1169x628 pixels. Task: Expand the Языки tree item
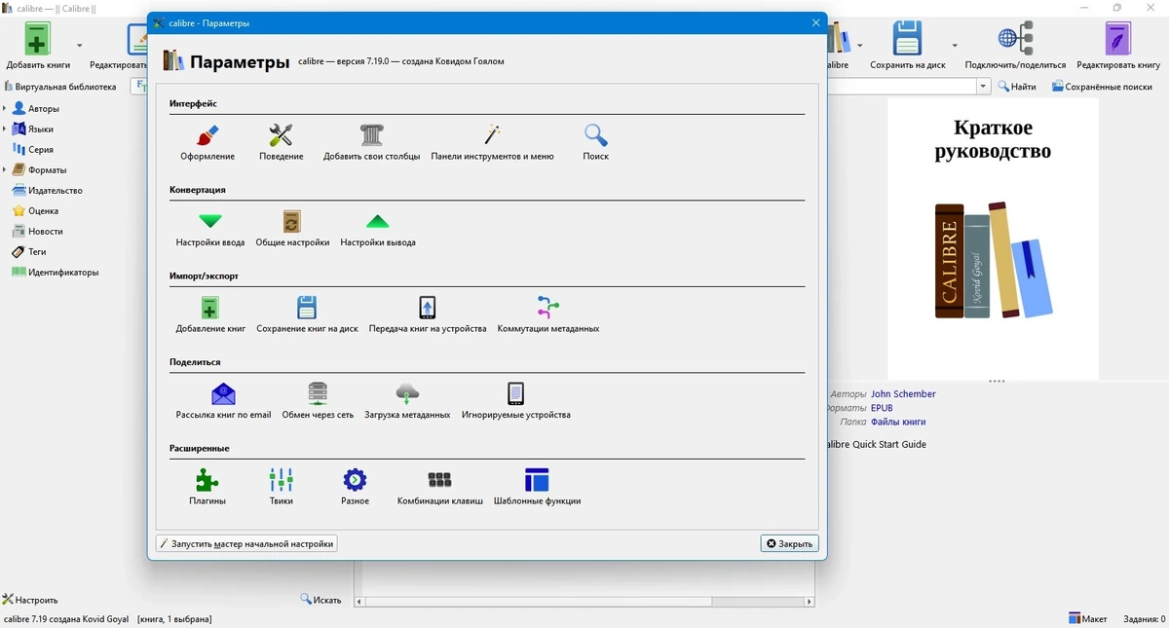[5, 129]
